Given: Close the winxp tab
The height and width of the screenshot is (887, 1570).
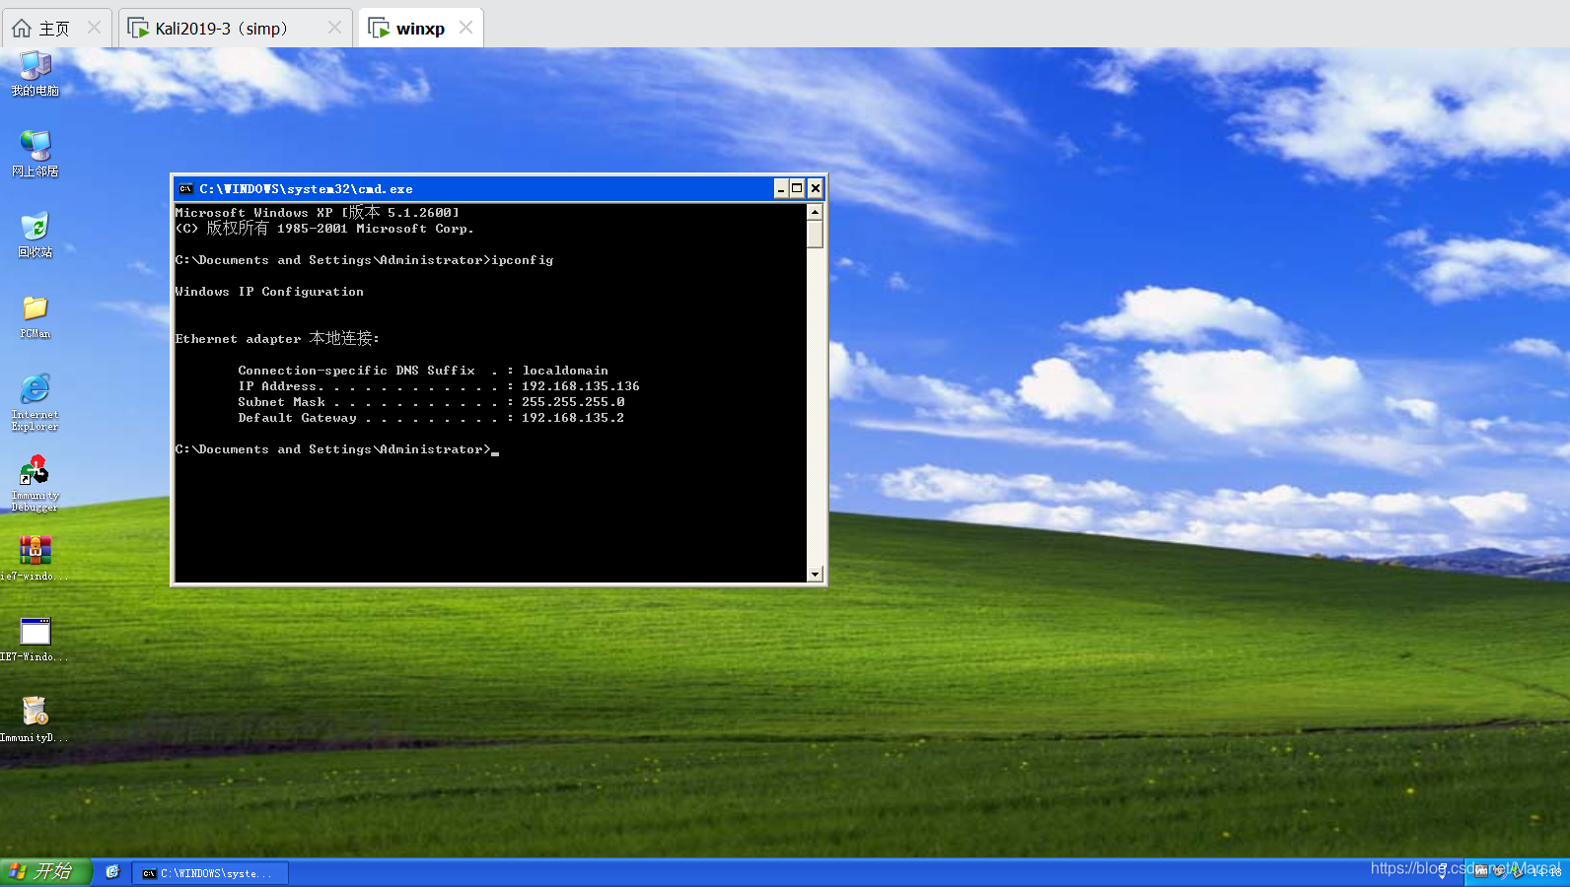Looking at the screenshot, I should (x=466, y=28).
